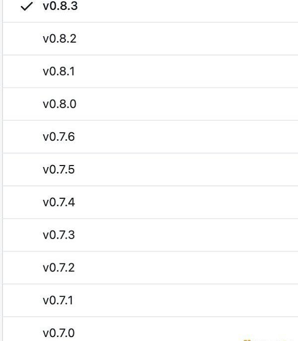Pick the v0.8.0 release
The width and height of the screenshot is (298, 341).
(60, 104)
